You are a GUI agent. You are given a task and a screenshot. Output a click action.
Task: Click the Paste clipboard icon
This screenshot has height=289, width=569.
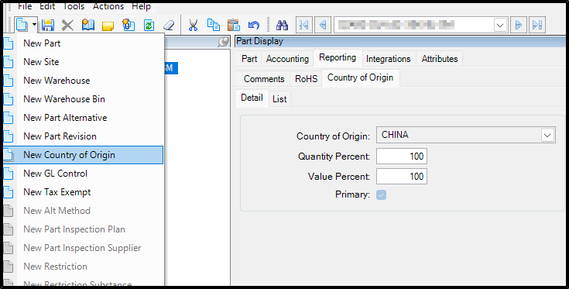pyautogui.click(x=234, y=25)
